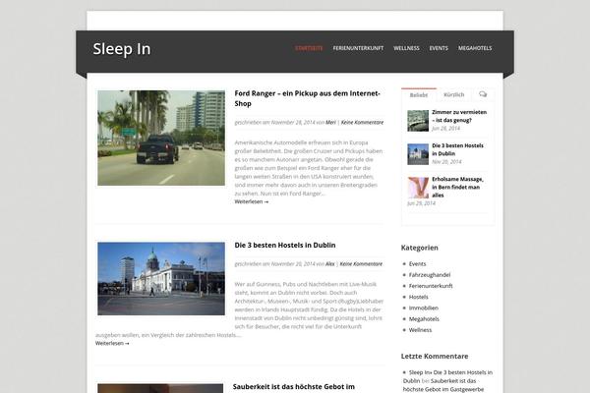Open Sauberkeit ist das höchste Gebot article

(293, 386)
